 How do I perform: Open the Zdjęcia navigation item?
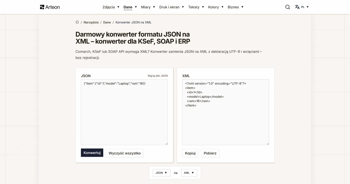[108, 7]
